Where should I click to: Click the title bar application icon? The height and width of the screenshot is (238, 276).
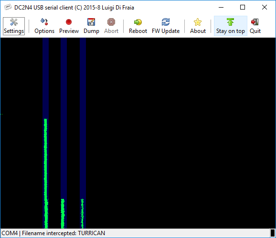click(8, 7)
